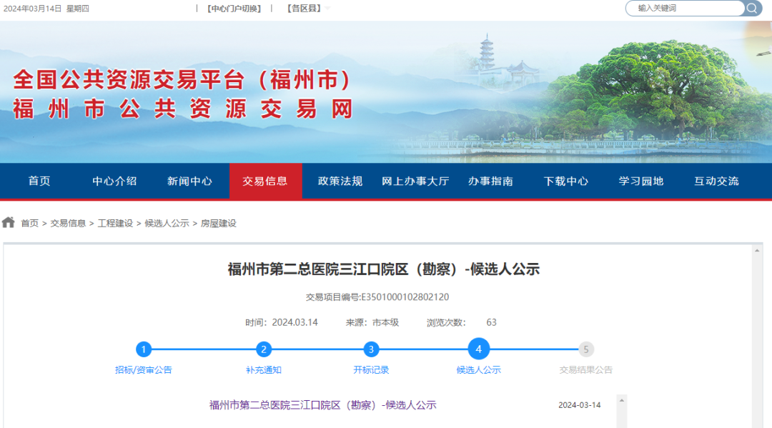
Task: Open the 各区县 dropdown
Action: [303, 8]
